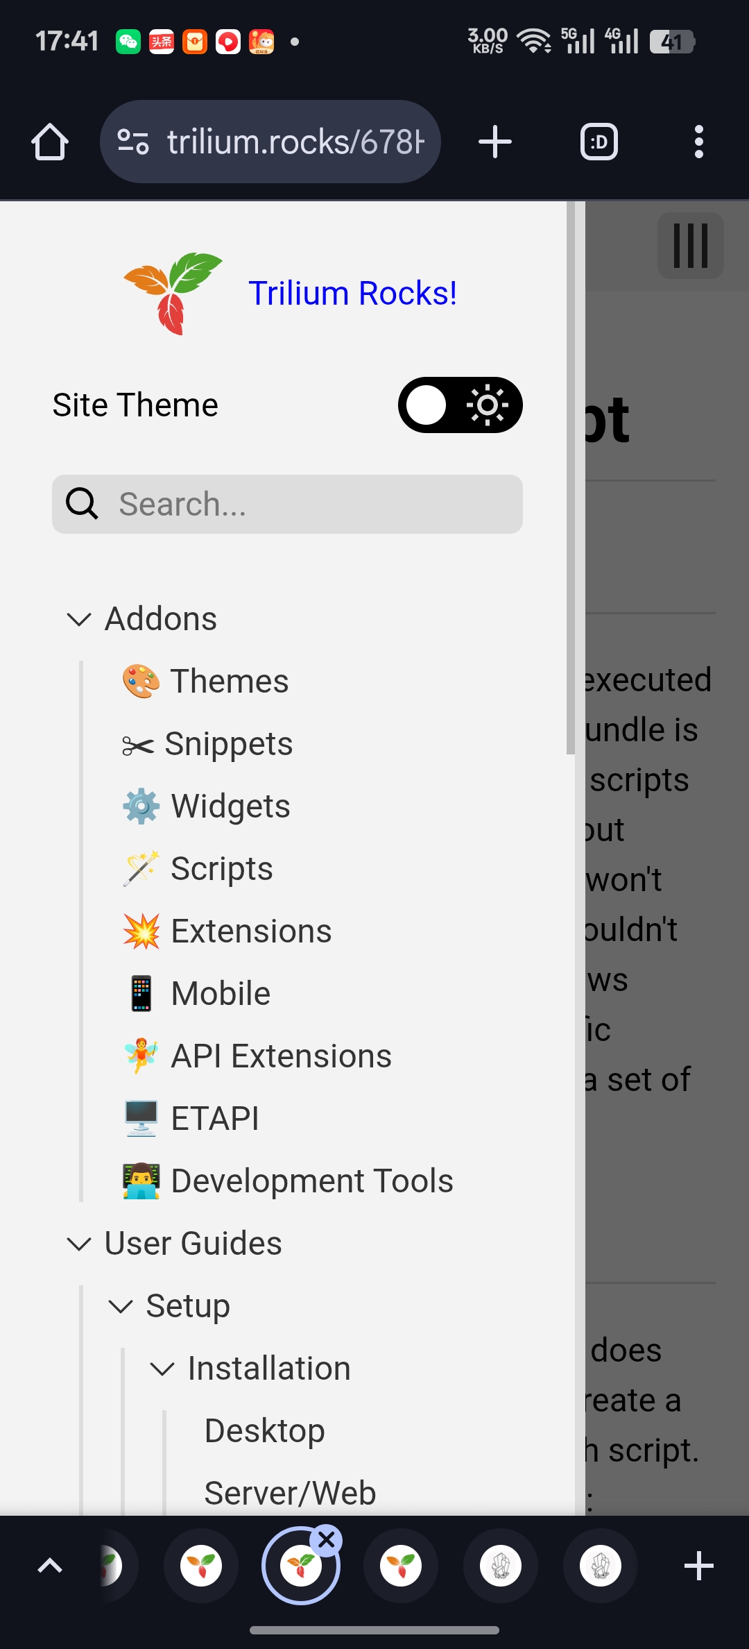749x1649 pixels.
Task: Open the Themes page
Action: 229,682
